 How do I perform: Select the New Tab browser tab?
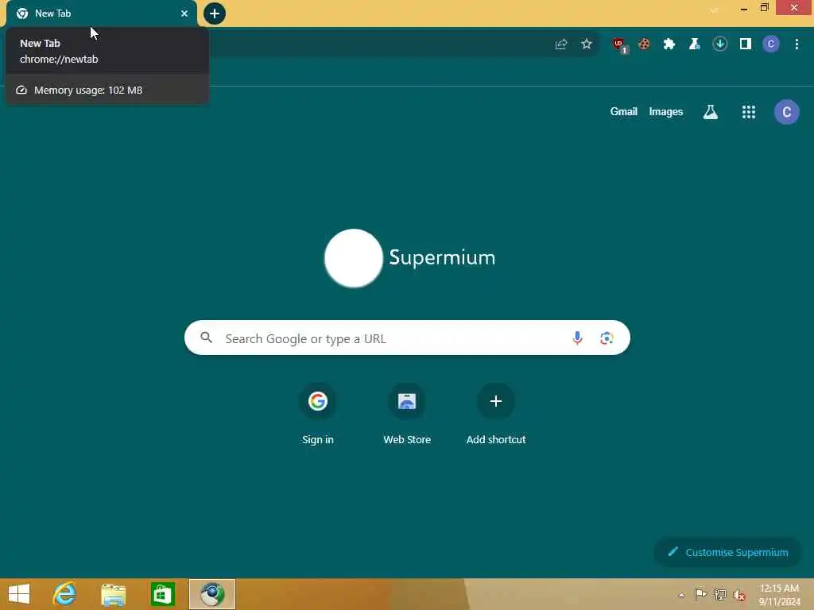point(102,14)
